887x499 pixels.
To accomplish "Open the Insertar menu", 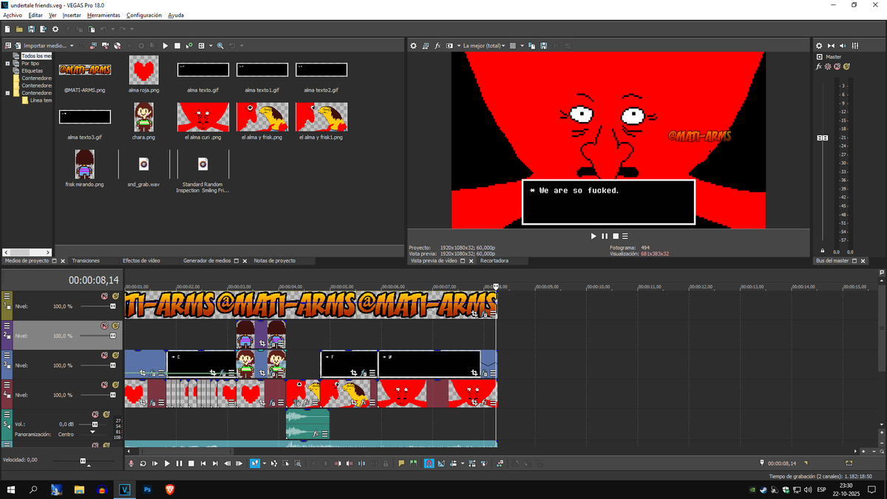I will pos(72,15).
